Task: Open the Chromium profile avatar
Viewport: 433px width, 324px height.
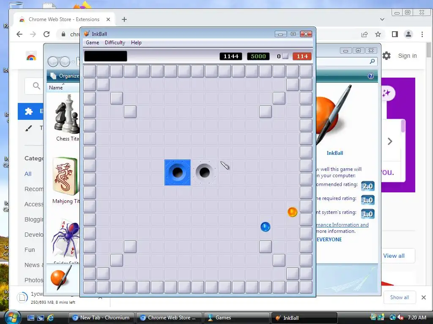Action: [408, 34]
